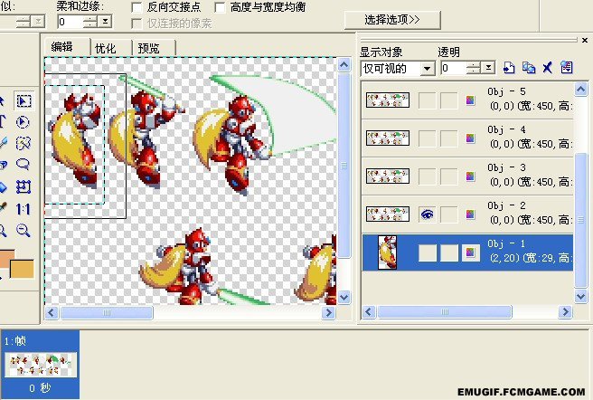Toggle lock box for Obj - 2

449,214
